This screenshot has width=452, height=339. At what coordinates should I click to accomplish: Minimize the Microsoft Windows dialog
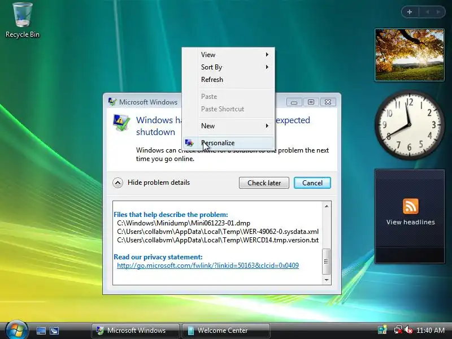tap(294, 102)
